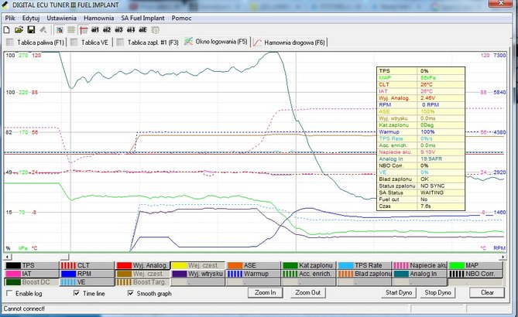Open a file using the folder icon
The image size is (518, 317).
tap(19, 30)
